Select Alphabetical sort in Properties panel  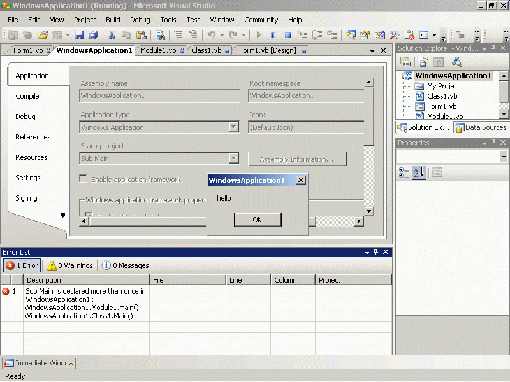click(x=418, y=173)
